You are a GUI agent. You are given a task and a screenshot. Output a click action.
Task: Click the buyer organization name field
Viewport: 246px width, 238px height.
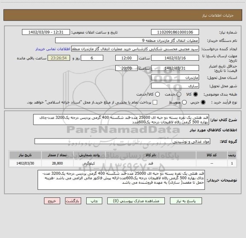127,41
